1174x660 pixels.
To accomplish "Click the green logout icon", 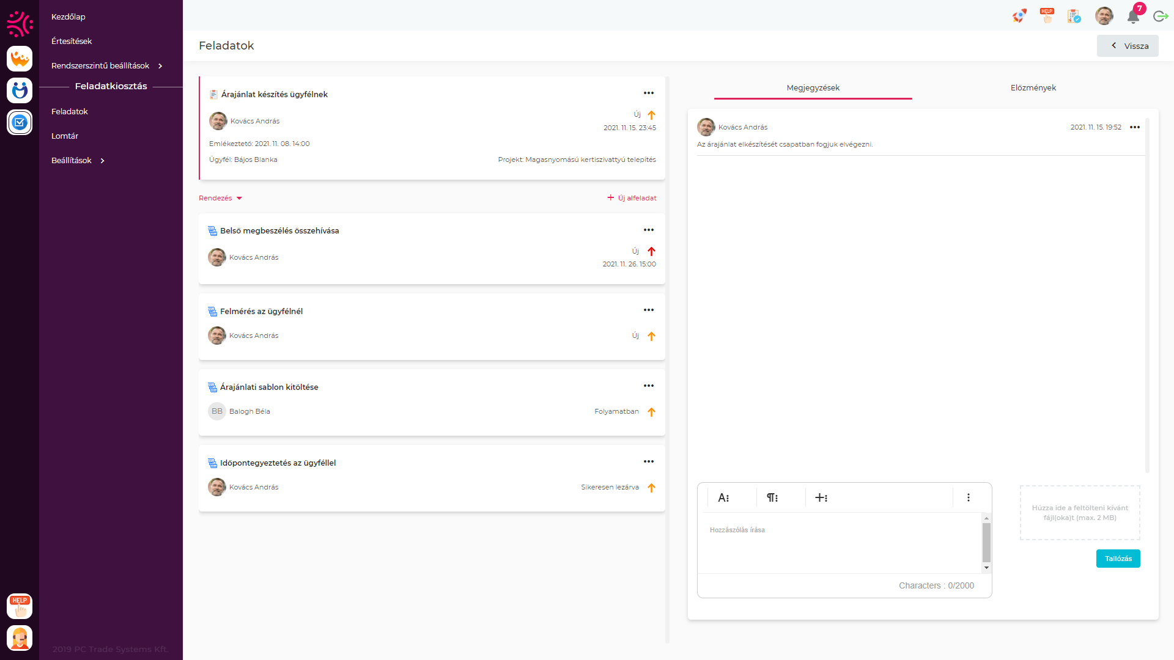I will 1161,16.
